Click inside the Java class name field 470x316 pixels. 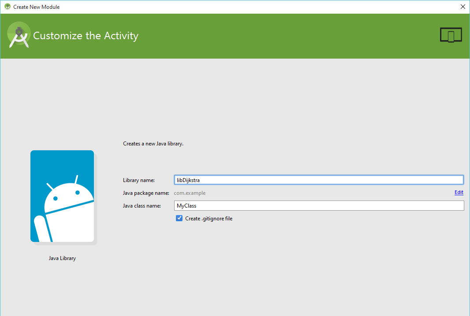318,205
